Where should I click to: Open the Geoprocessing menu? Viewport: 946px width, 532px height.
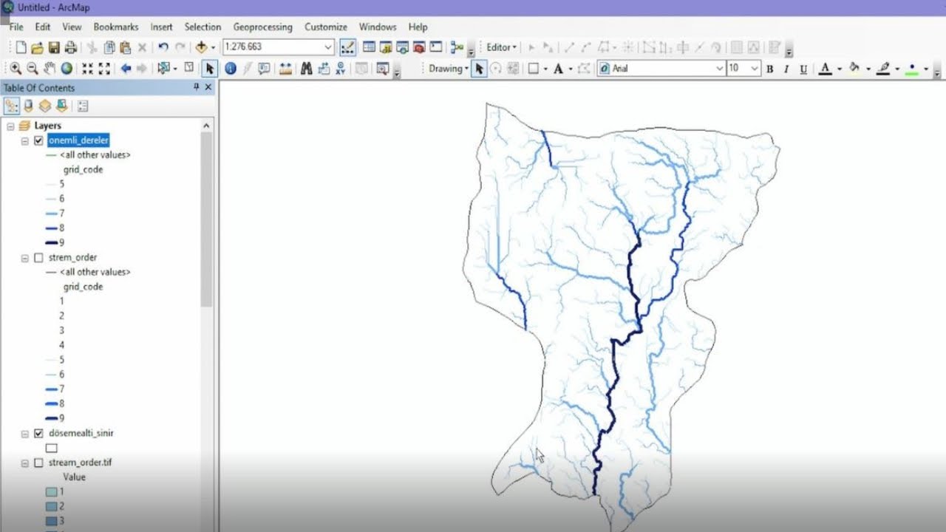tap(262, 27)
